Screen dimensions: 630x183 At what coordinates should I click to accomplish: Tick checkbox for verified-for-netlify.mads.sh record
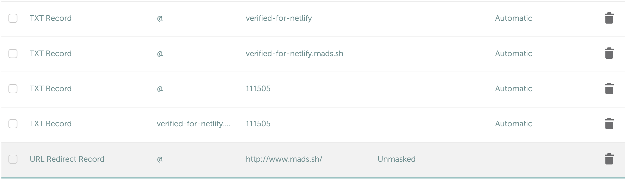[x=13, y=53]
